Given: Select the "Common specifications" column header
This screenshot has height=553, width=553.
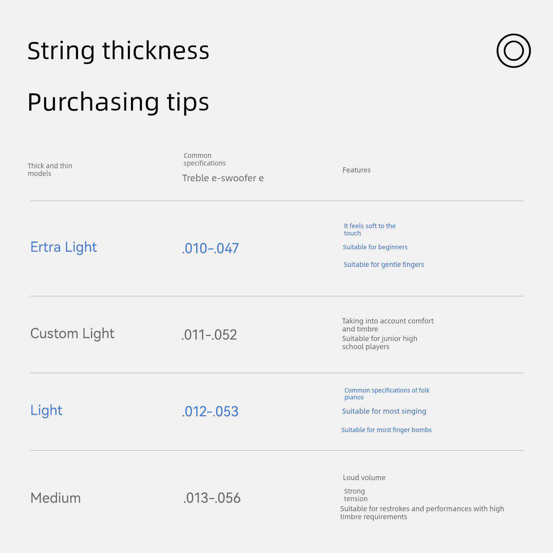Looking at the screenshot, I should 204,159.
